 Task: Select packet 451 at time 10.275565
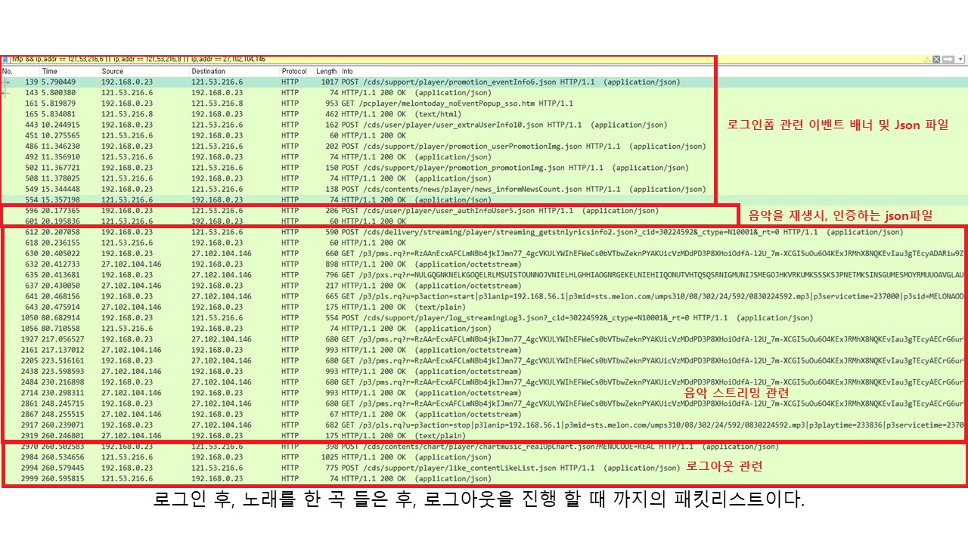tap(484, 136)
